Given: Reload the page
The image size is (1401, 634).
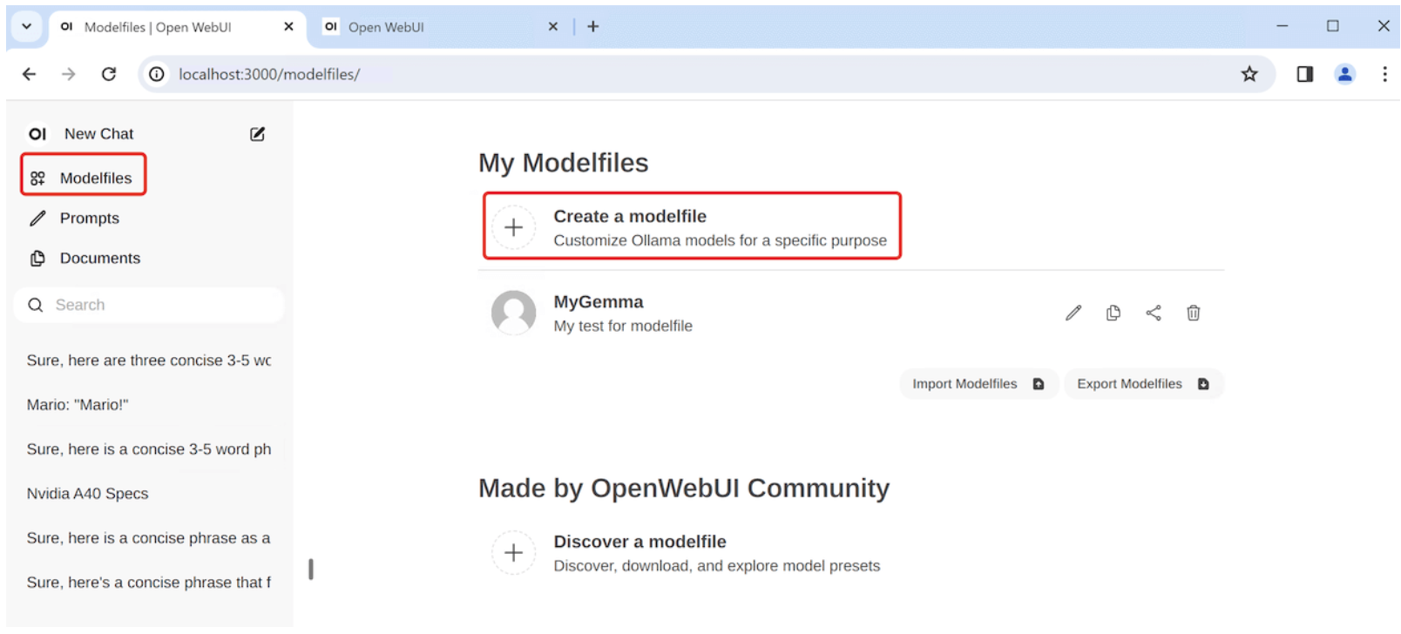Looking at the screenshot, I should [x=109, y=74].
